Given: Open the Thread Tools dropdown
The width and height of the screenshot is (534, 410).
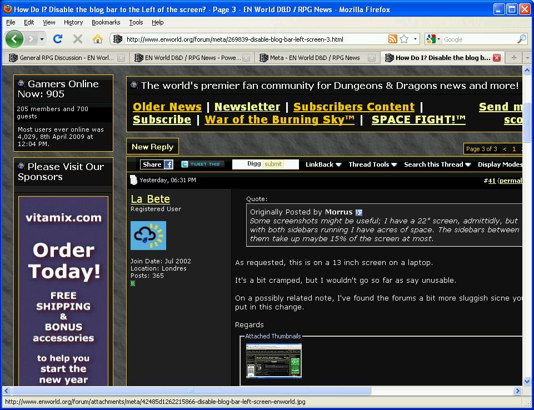Looking at the screenshot, I should 372,164.
